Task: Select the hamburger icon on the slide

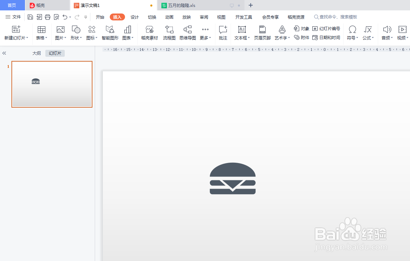Action: click(x=233, y=178)
